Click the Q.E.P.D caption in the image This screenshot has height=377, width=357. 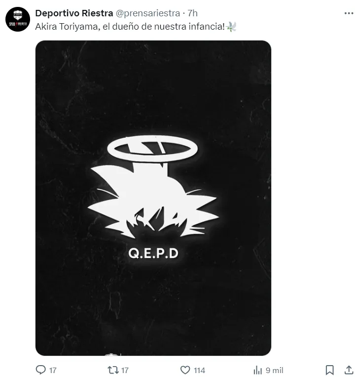tap(153, 253)
